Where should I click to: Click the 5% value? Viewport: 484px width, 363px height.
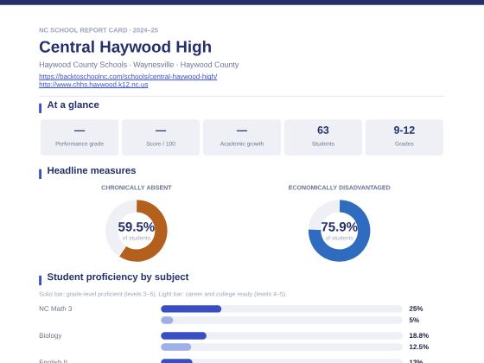pyautogui.click(x=414, y=320)
